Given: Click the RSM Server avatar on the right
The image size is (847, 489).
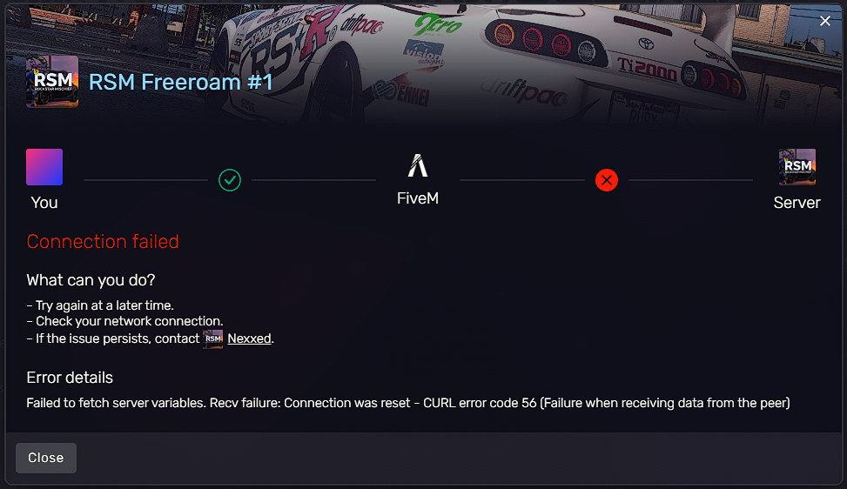Looking at the screenshot, I should click(797, 167).
